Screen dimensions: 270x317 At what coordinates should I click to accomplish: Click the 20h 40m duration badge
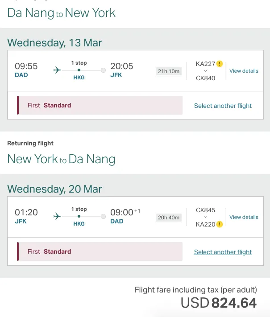point(169,218)
